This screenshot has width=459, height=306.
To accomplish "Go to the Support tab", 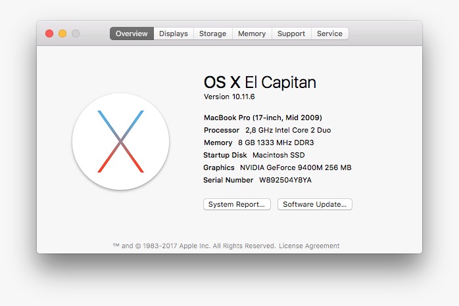I will 291,33.
